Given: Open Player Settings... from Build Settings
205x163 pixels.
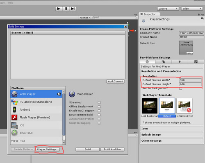Looking at the screenshot, I should click(x=48, y=149).
